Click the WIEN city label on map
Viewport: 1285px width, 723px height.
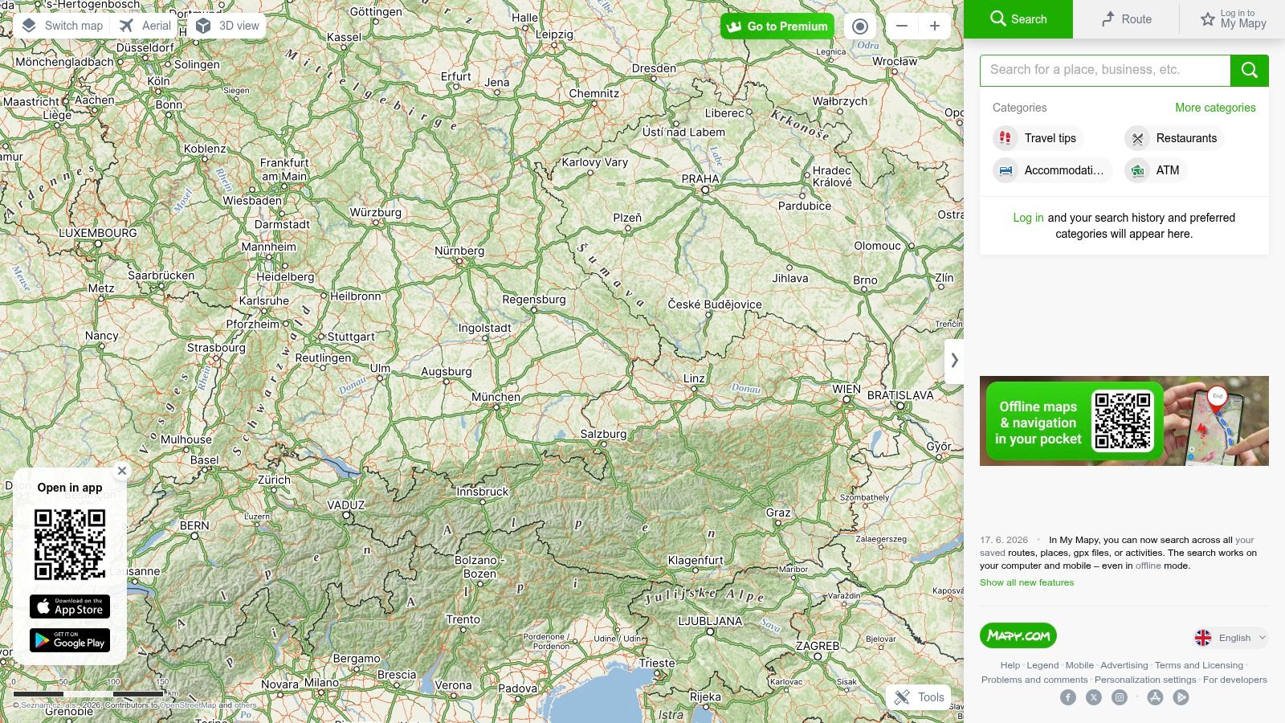pyautogui.click(x=846, y=389)
